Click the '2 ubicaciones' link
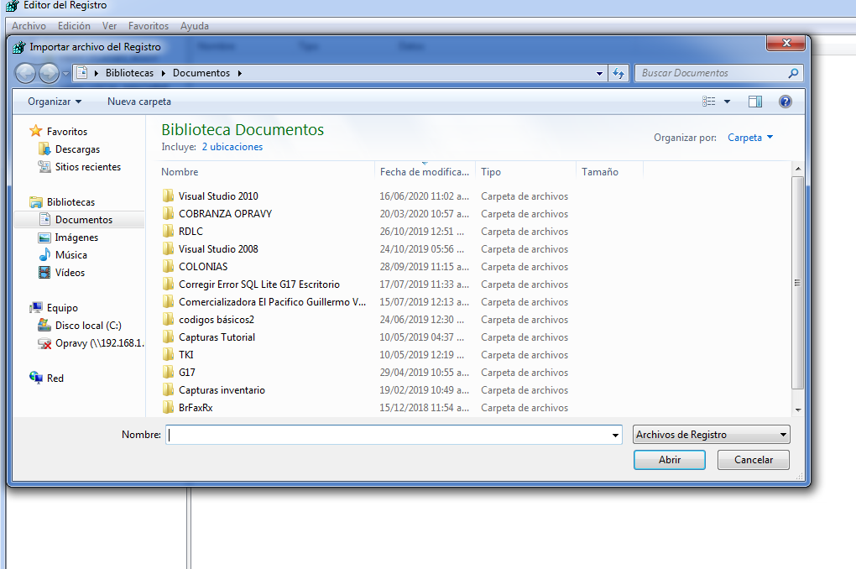 pos(232,147)
